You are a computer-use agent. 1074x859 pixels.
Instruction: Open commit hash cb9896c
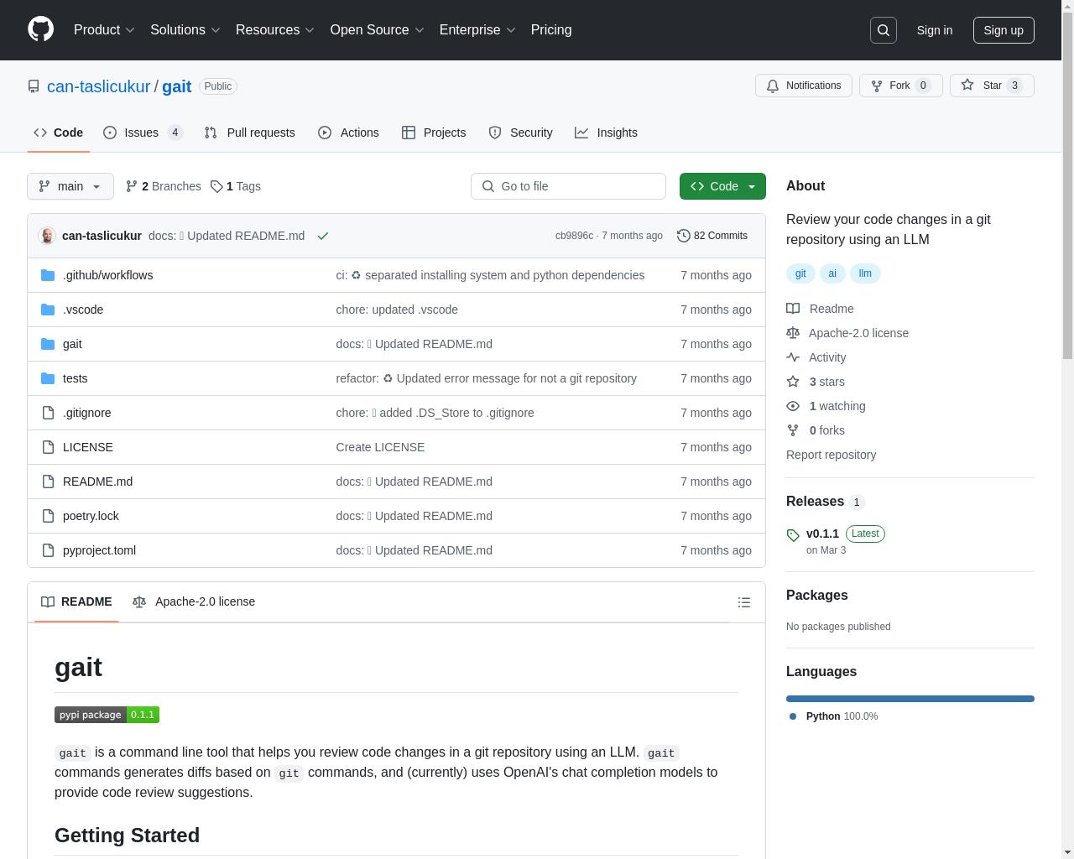pos(574,236)
